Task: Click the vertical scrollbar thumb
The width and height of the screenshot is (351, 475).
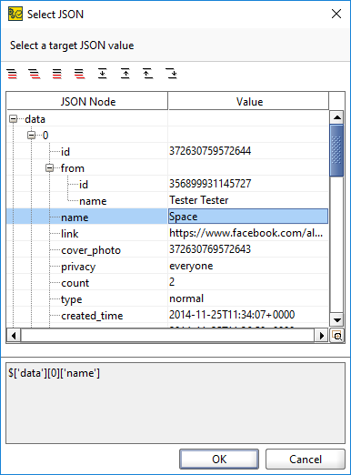Action: click(x=336, y=150)
